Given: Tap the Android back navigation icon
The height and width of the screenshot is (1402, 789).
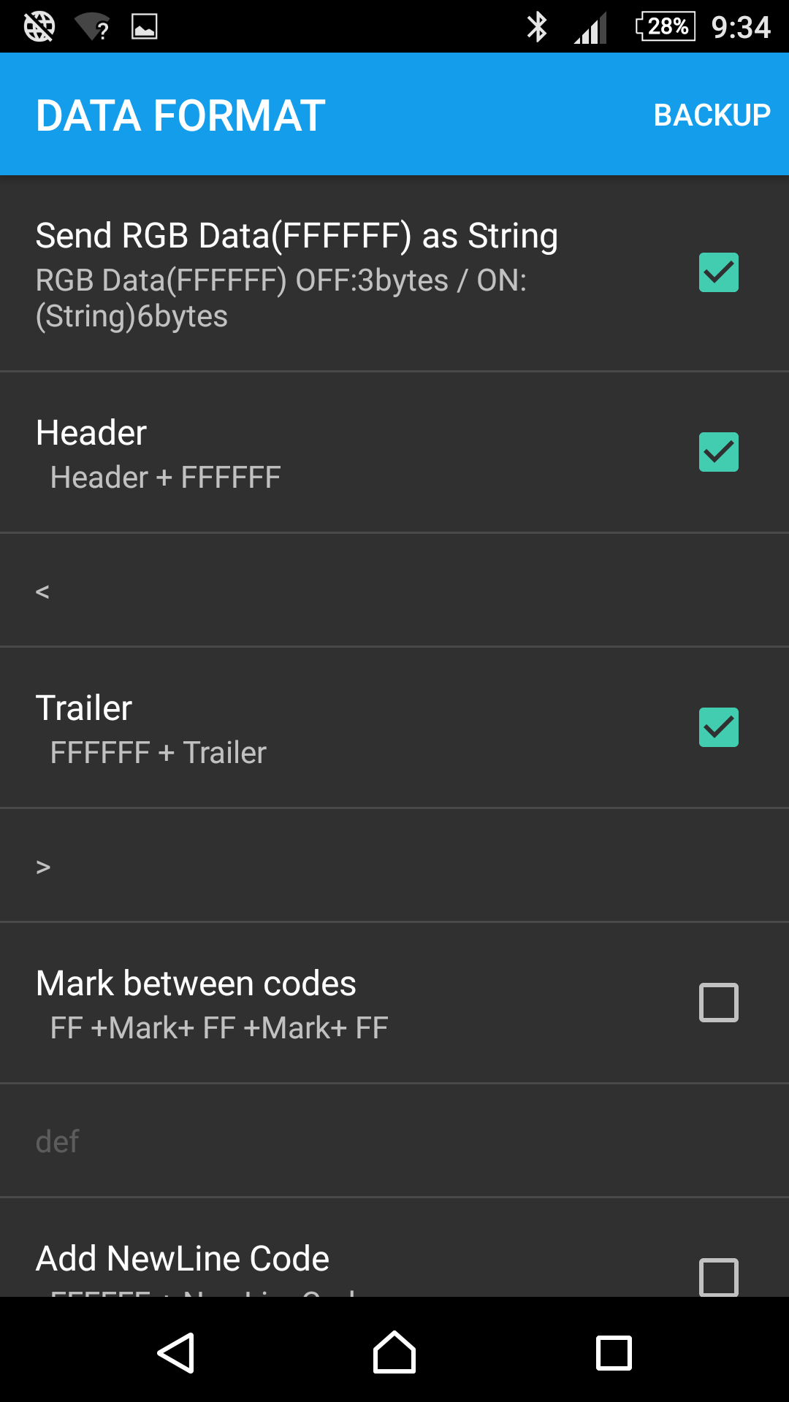Looking at the screenshot, I should [176, 1353].
